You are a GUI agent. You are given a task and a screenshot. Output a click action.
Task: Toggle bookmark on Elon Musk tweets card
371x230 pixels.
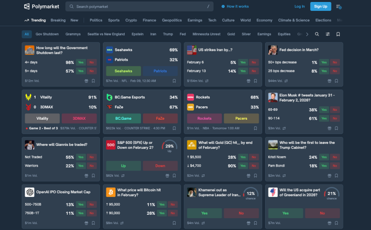[x=337, y=128]
